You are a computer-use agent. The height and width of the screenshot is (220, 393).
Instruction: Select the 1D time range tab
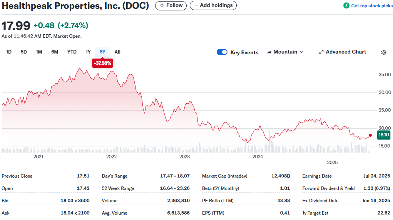(x=9, y=52)
